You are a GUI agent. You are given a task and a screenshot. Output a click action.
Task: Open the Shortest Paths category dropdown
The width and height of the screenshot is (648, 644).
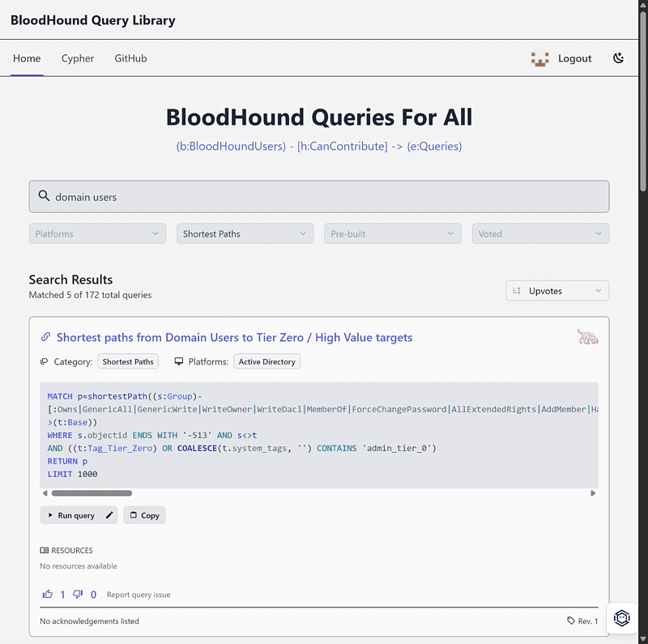pos(245,233)
